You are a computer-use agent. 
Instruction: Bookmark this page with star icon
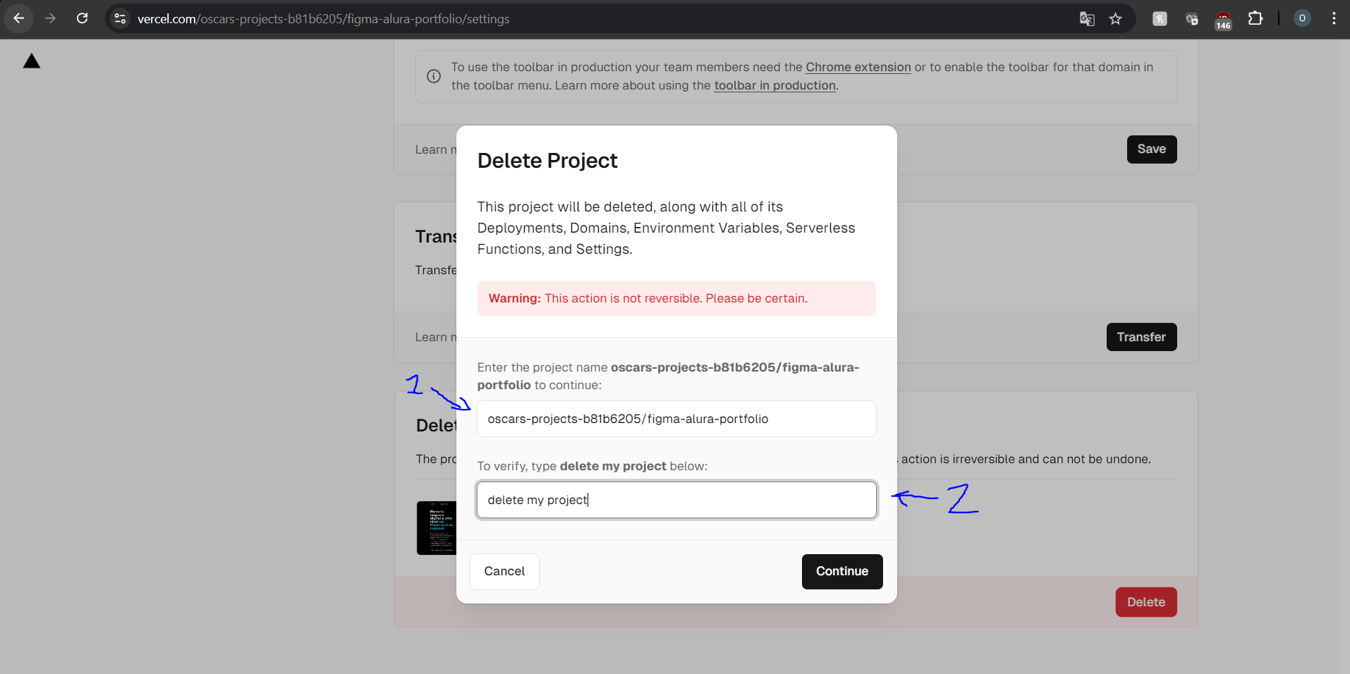coord(1115,19)
